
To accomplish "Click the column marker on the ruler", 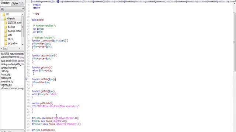I will click(58, 1).
